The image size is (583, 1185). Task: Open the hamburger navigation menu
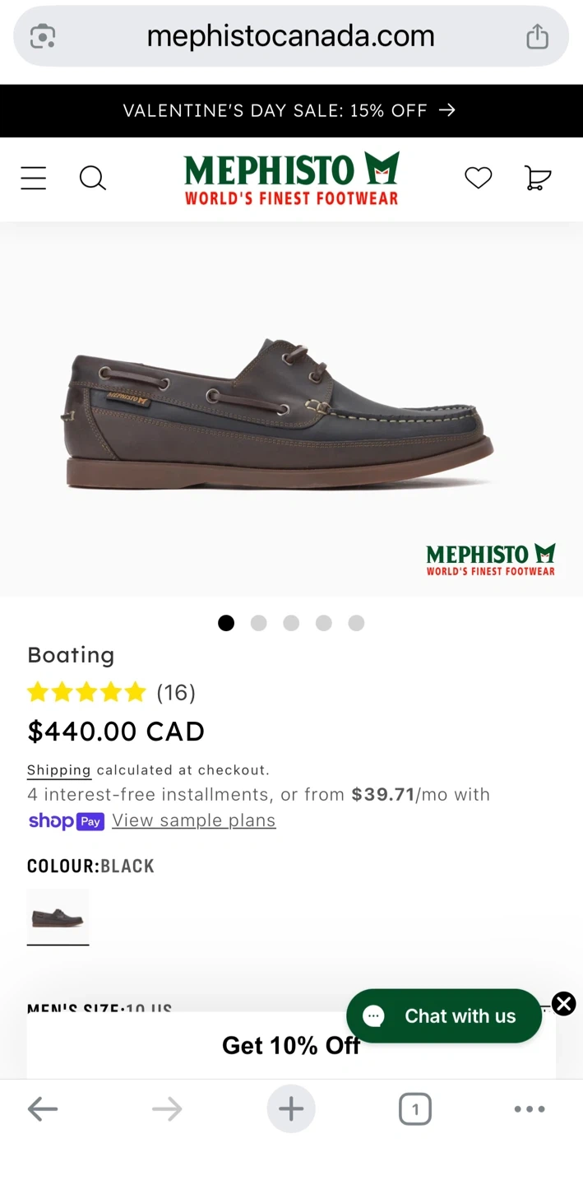(34, 178)
